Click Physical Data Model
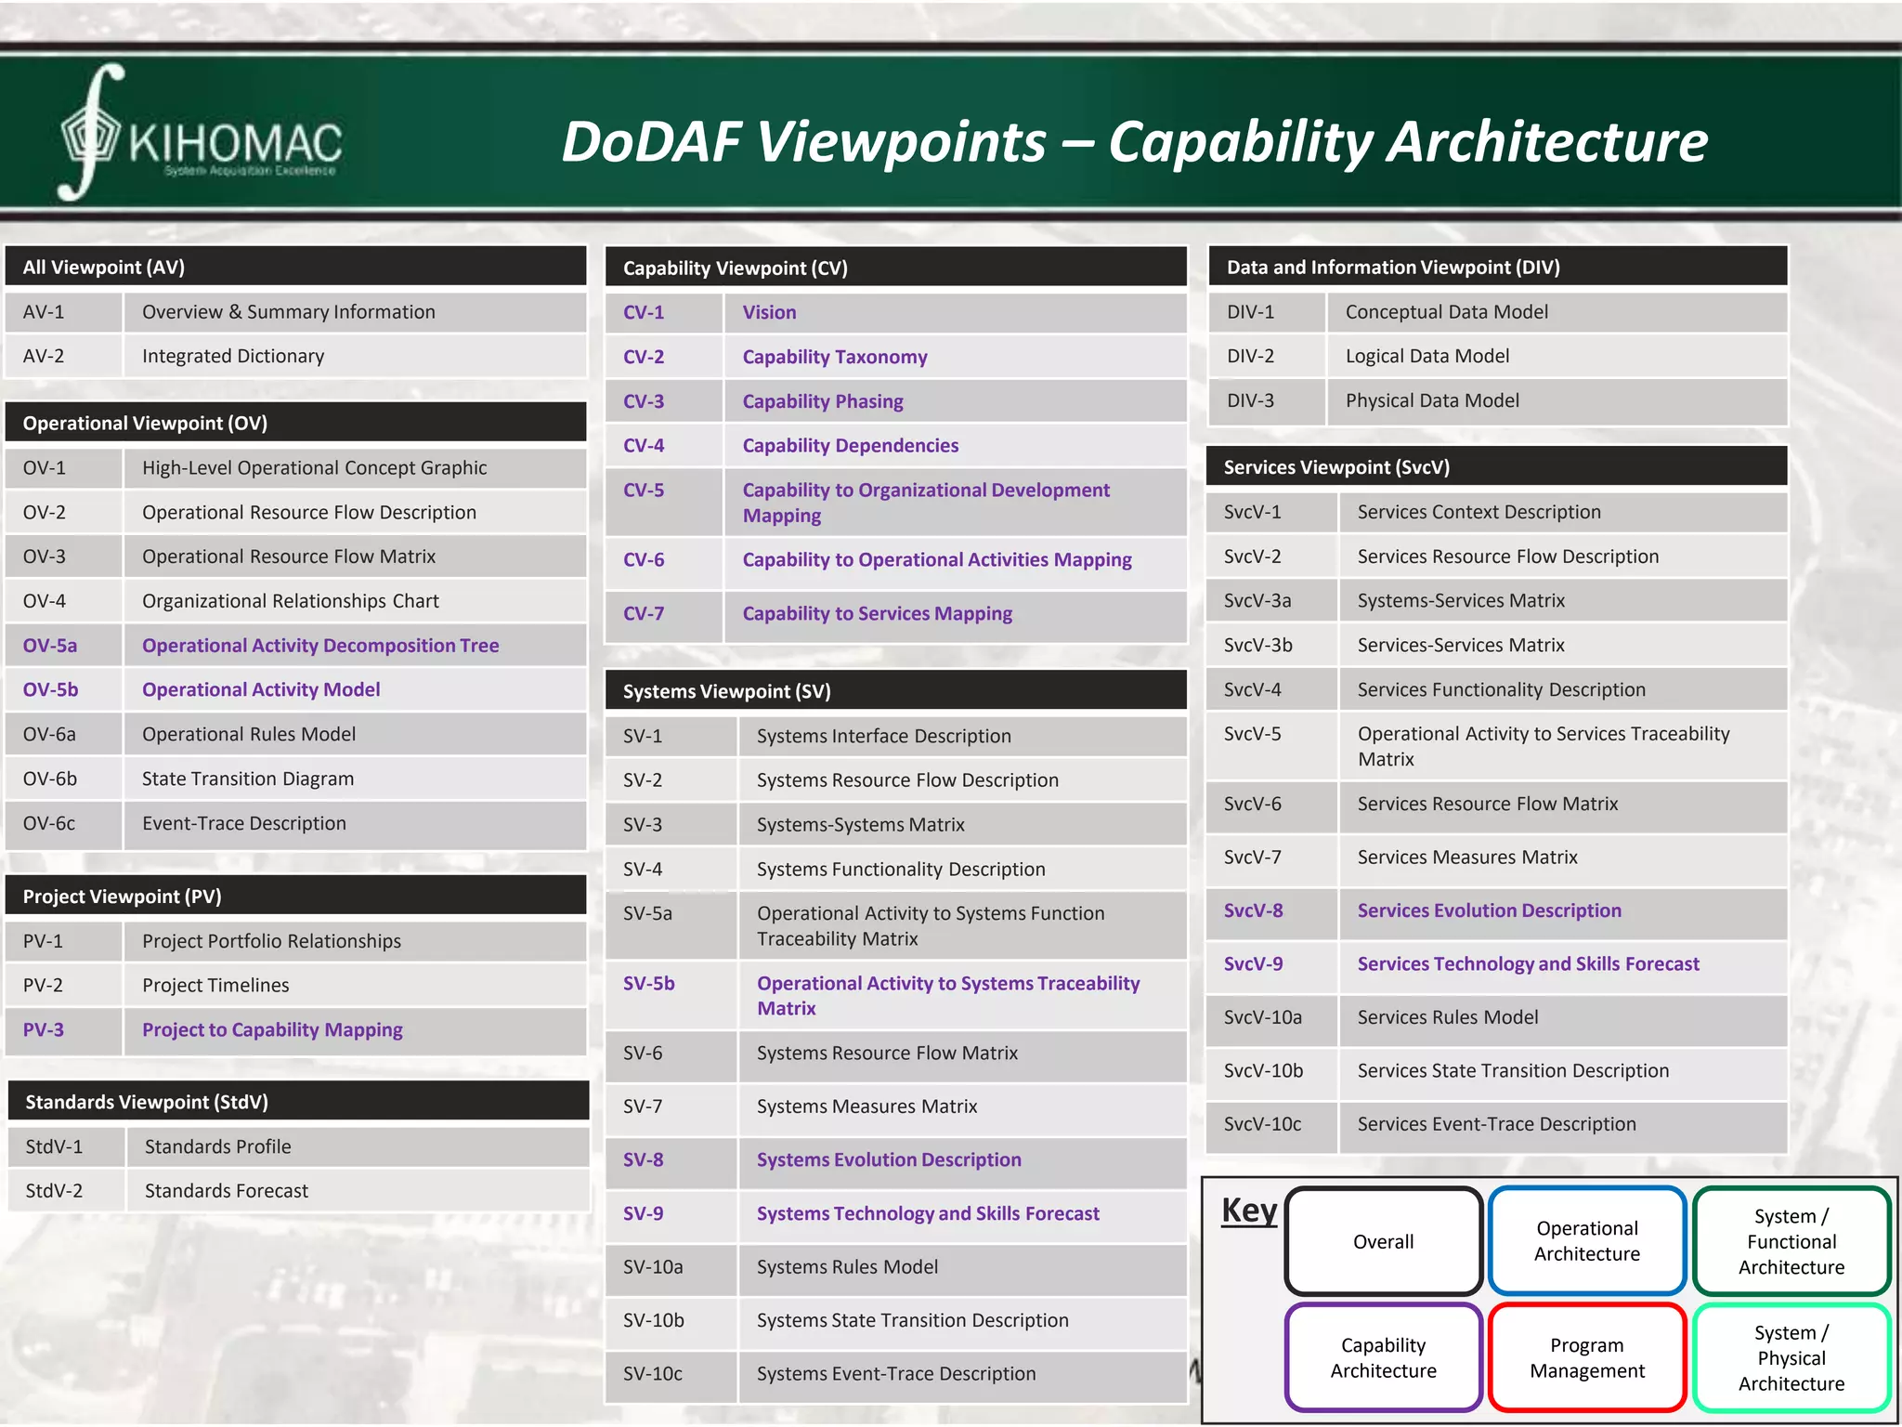Viewport: 1902px width, 1427px height. click(1432, 400)
